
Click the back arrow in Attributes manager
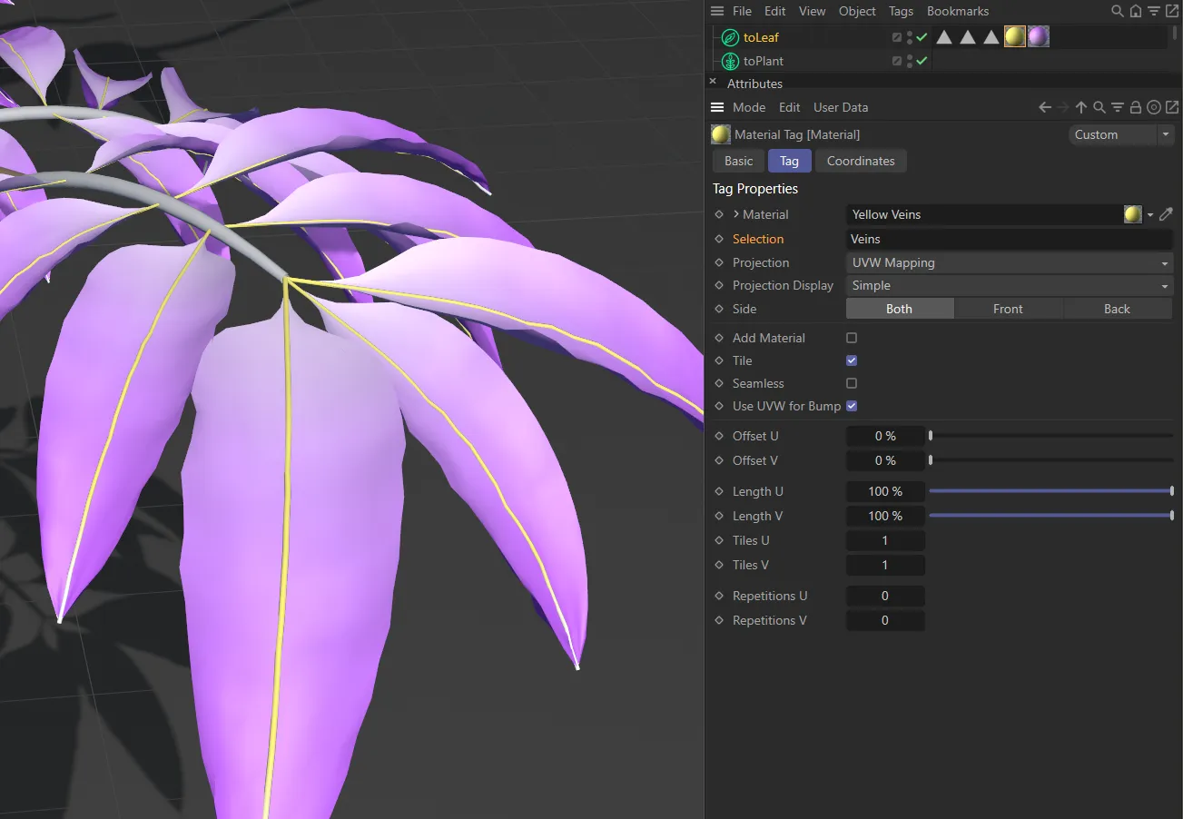(x=1044, y=106)
